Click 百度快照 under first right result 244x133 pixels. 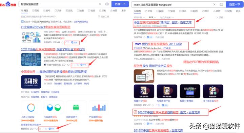tap(160, 37)
